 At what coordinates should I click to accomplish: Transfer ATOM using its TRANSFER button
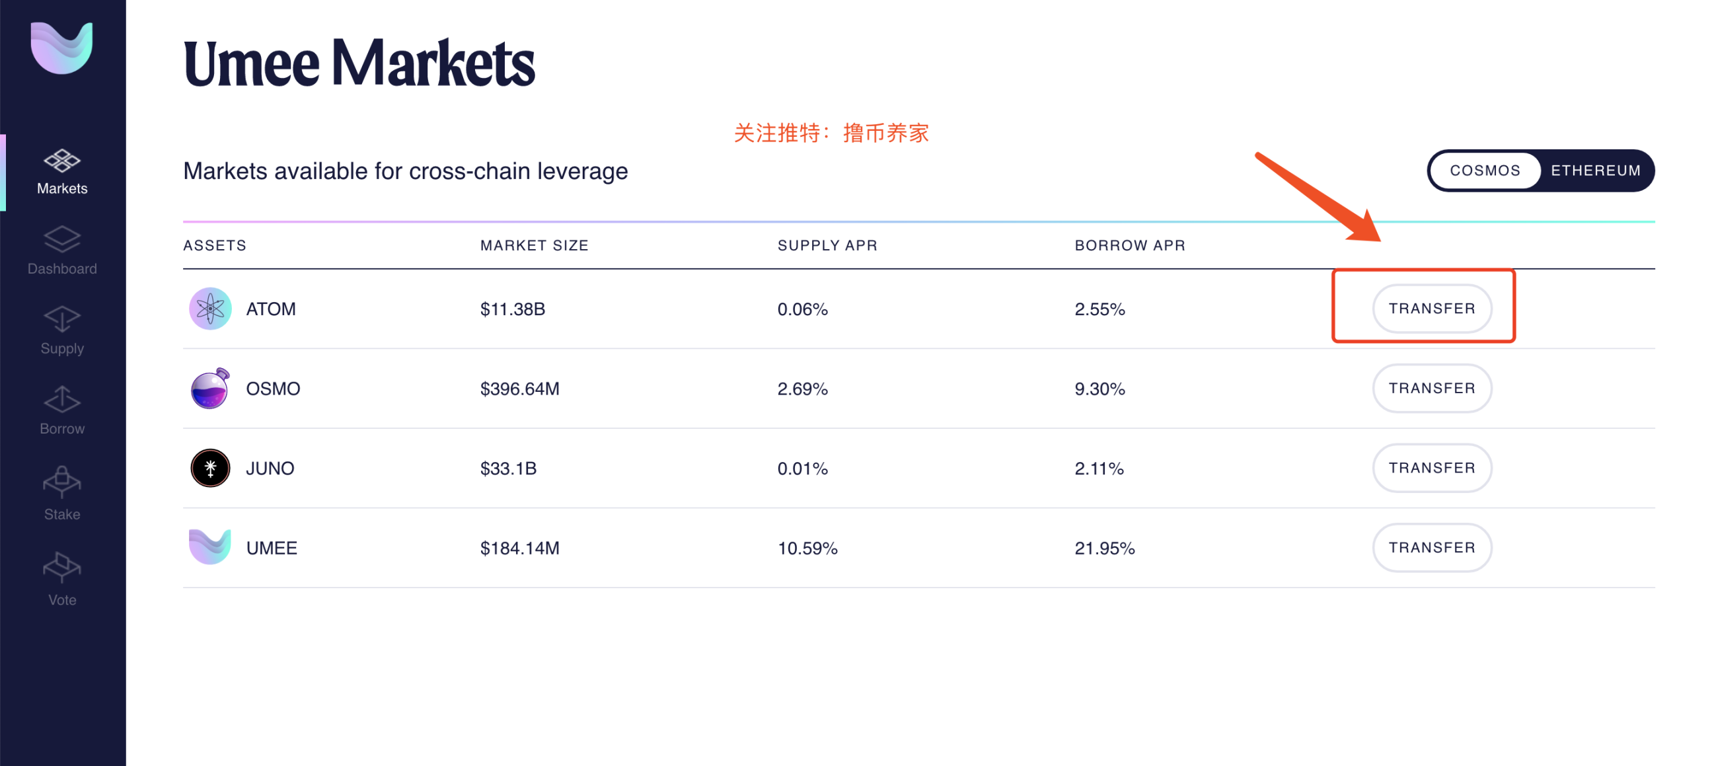point(1432,309)
